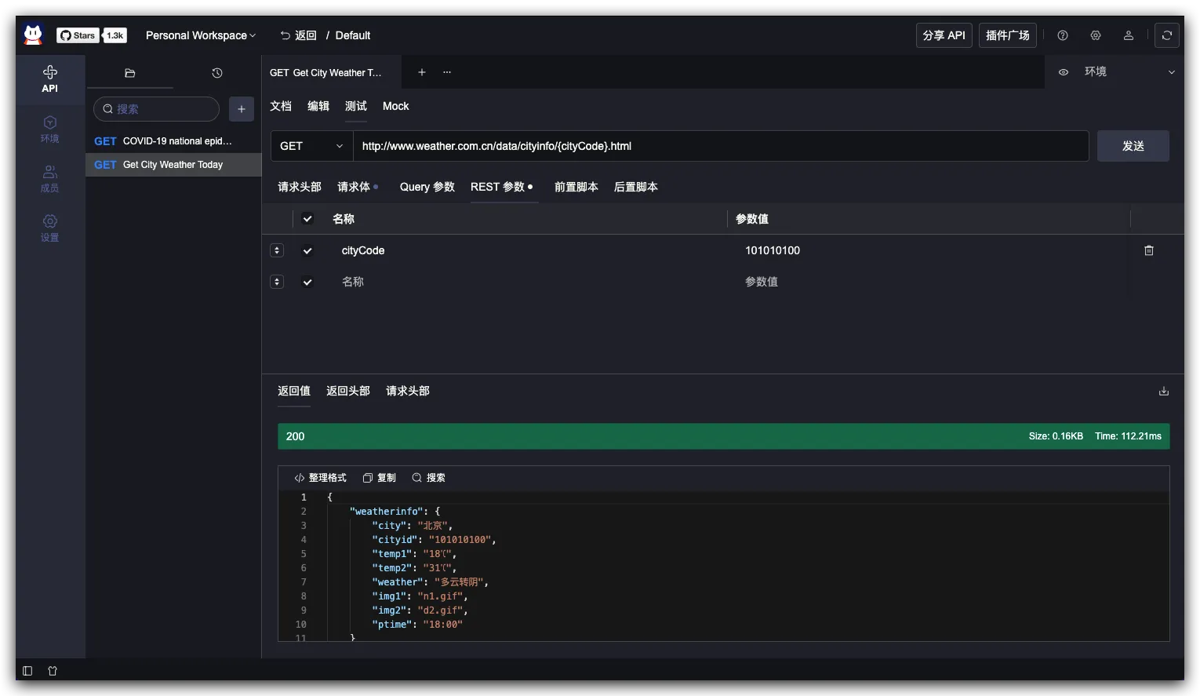This screenshot has width=1200, height=696.
Task: Click the 发送 send button
Action: [1133, 146]
